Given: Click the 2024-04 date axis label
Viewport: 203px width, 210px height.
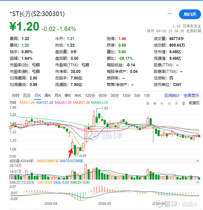Looking at the screenshot, I should (x=51, y=203).
